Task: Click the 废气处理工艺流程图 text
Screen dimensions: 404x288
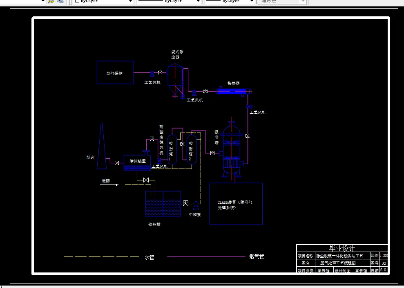Action: [338, 263]
